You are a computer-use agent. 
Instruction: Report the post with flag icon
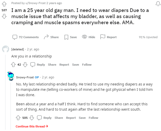click(108, 37)
